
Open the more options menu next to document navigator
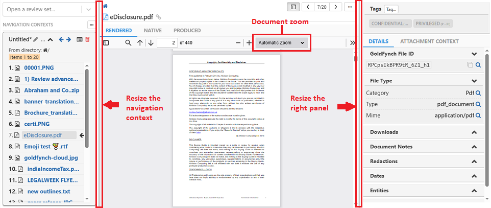coord(350,7)
